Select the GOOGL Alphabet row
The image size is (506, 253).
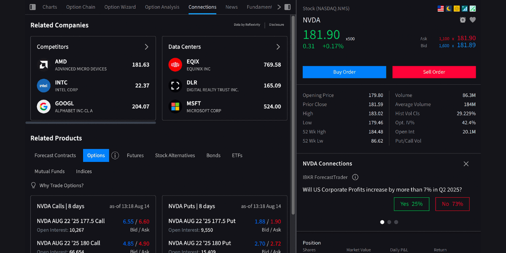tap(93, 107)
